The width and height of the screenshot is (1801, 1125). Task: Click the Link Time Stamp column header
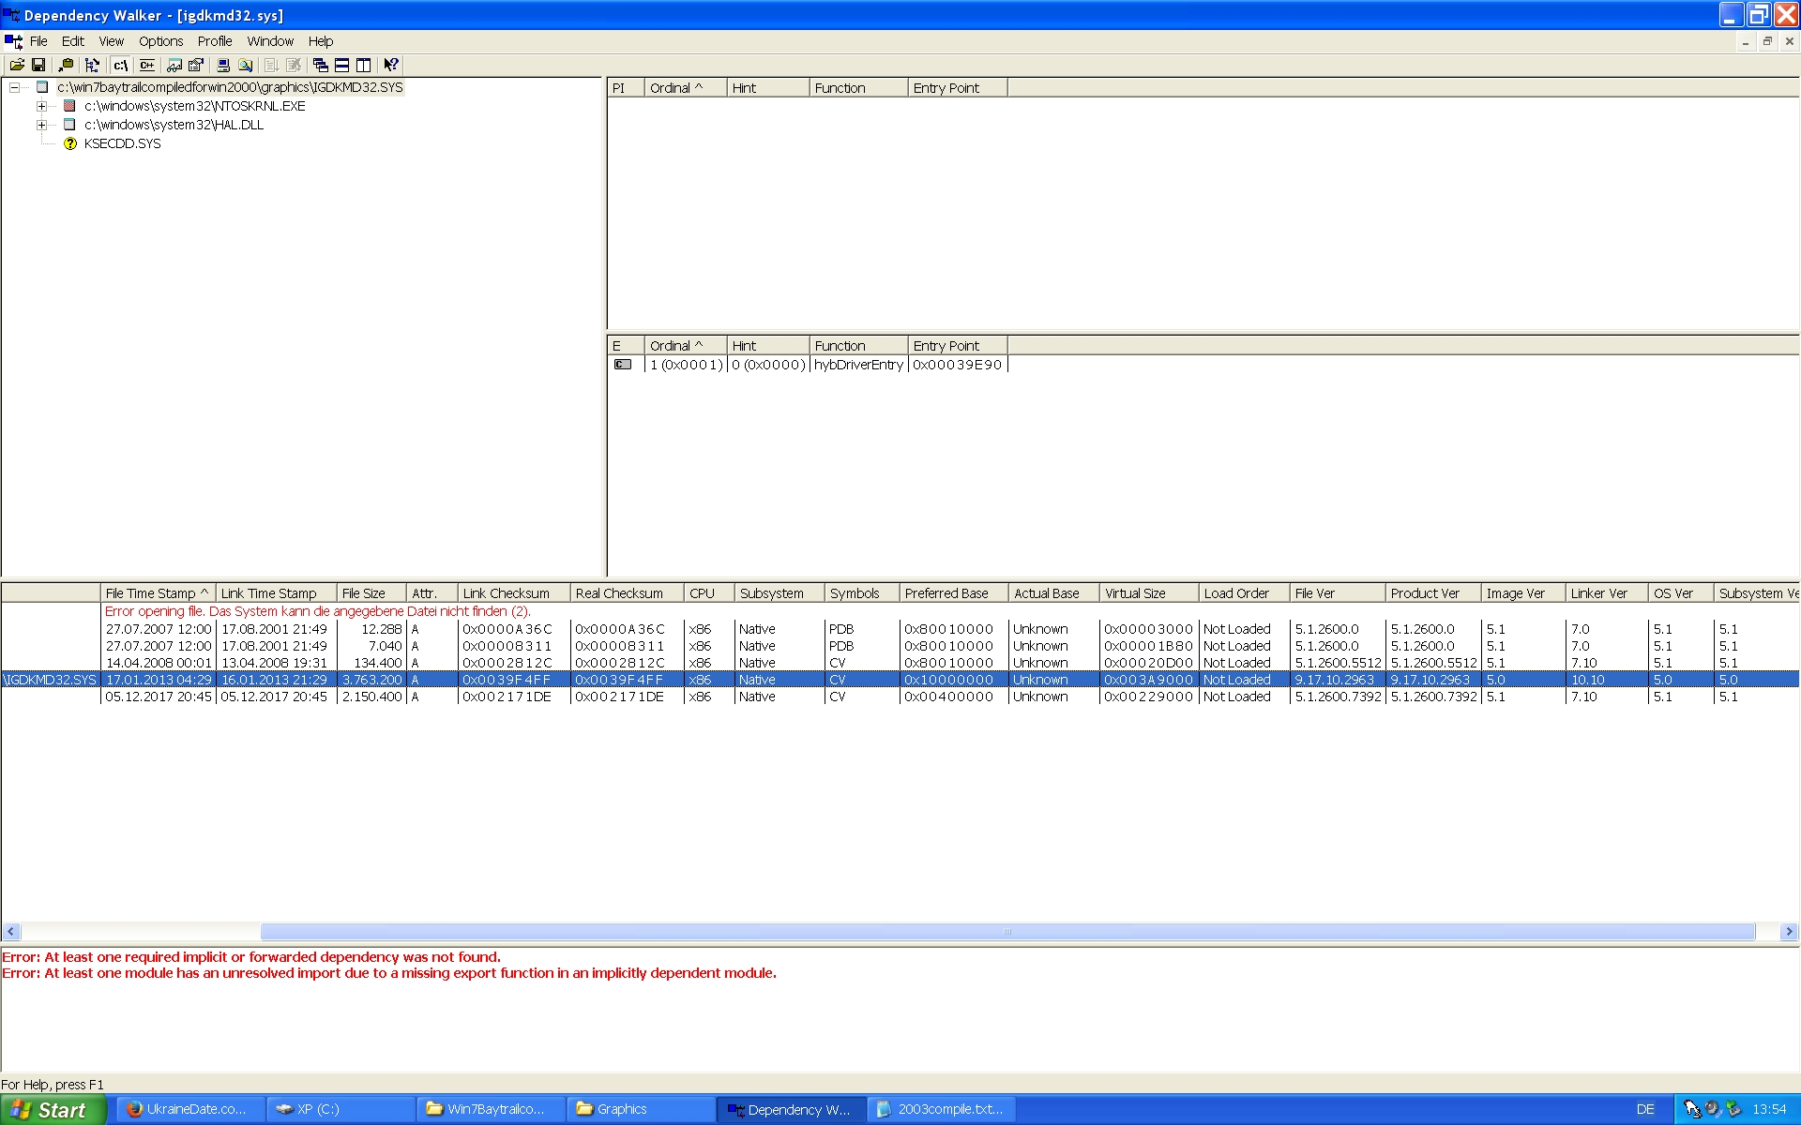tap(277, 593)
